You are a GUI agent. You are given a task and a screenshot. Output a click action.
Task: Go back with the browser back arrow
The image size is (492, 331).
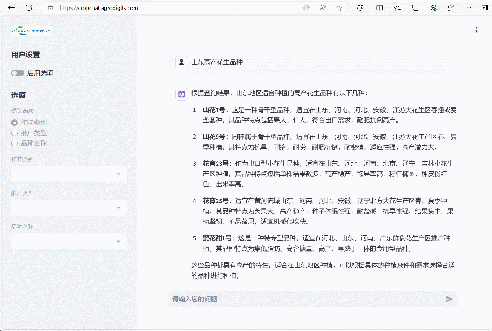click(11, 8)
